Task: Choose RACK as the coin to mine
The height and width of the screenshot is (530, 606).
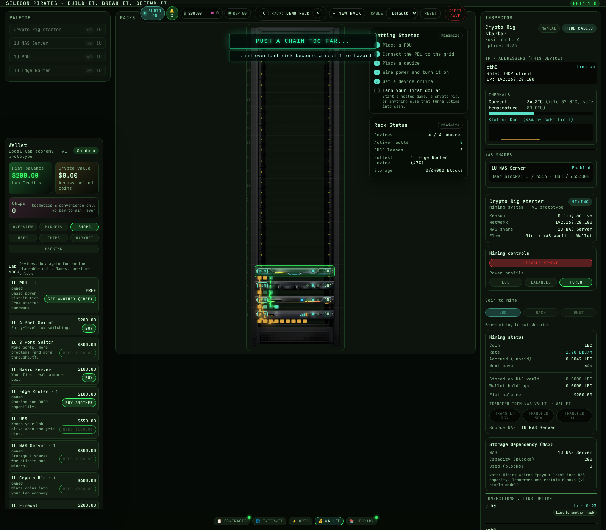Action: pyautogui.click(x=541, y=313)
